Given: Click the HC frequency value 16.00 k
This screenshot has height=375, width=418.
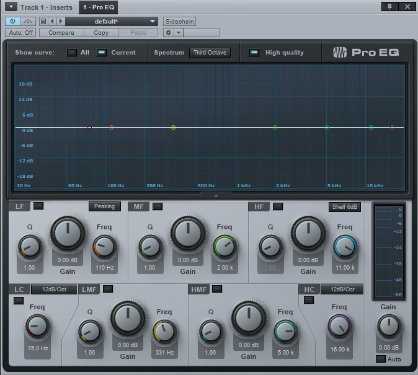Looking at the screenshot, I should tap(340, 349).
